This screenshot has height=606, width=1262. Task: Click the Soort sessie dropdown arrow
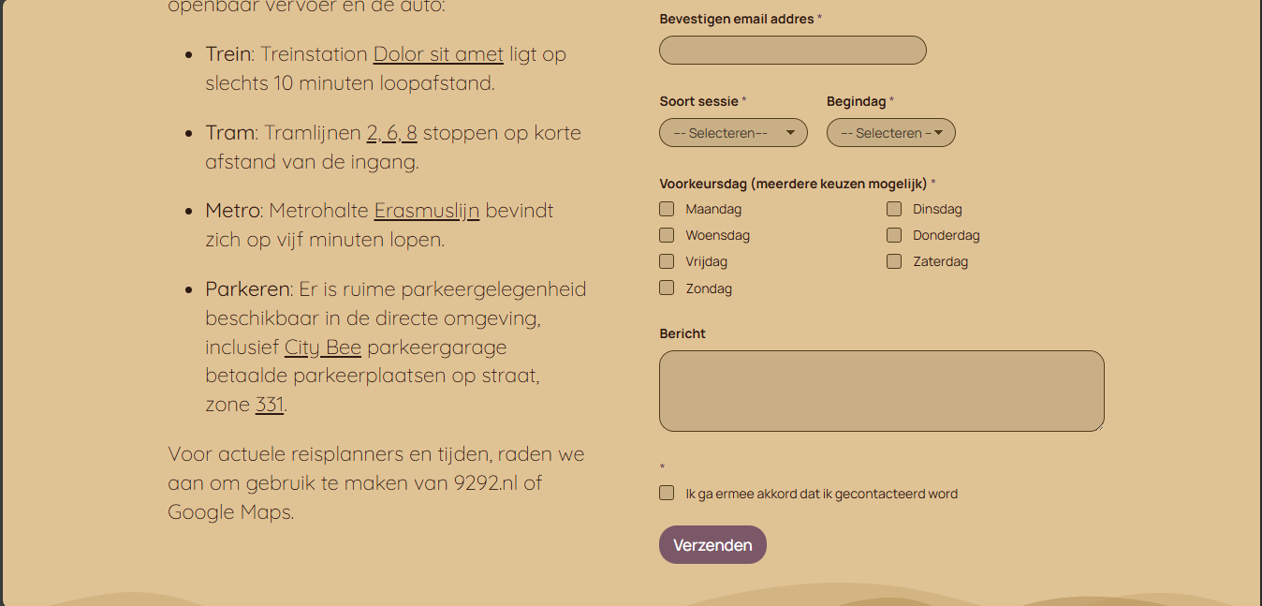[790, 133]
